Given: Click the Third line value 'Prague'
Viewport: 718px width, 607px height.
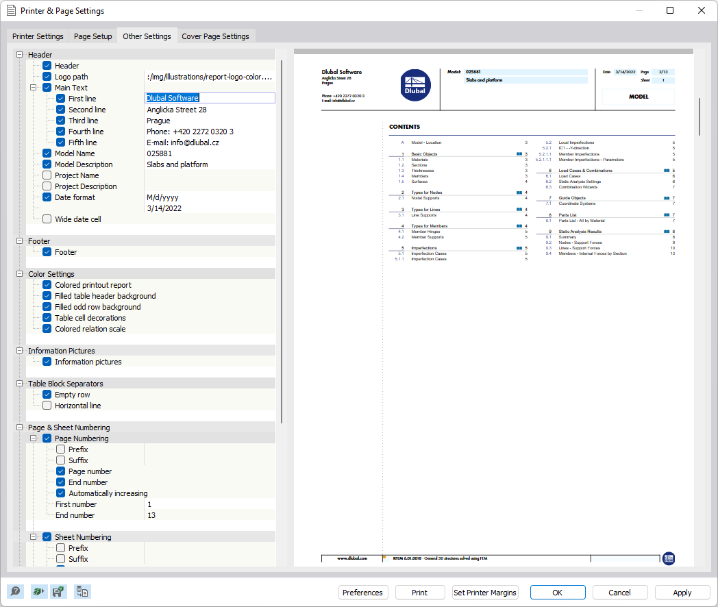Looking at the screenshot, I should click(x=158, y=121).
